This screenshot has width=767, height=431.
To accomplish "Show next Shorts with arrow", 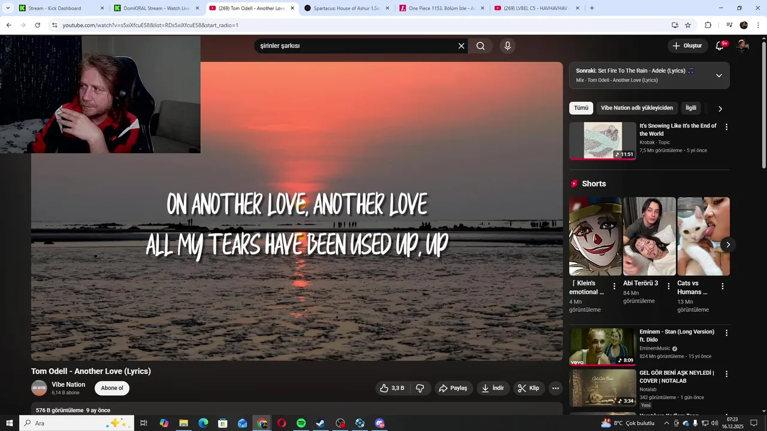I will pos(728,244).
